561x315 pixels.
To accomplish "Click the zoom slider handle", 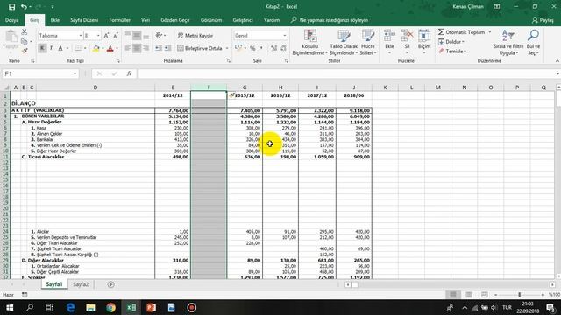I will tap(519, 295).
